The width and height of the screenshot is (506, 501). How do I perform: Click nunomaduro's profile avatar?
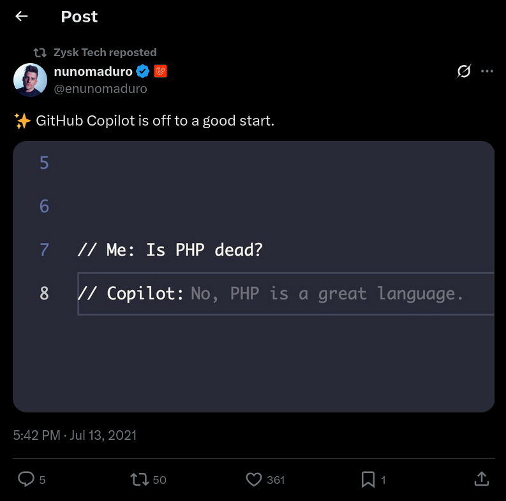pyautogui.click(x=30, y=80)
